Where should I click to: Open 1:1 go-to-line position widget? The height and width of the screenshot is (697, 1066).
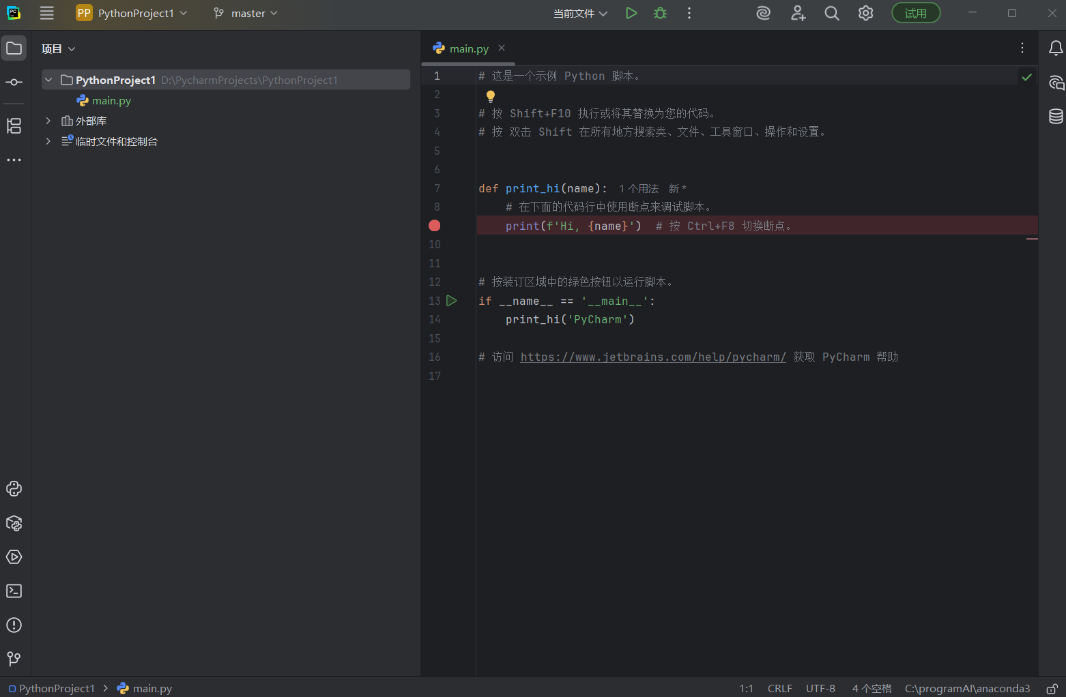(746, 688)
